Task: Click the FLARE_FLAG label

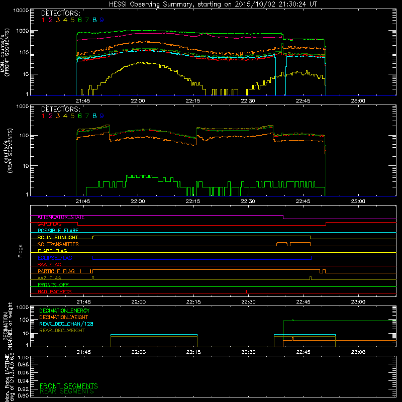Action: point(52,251)
